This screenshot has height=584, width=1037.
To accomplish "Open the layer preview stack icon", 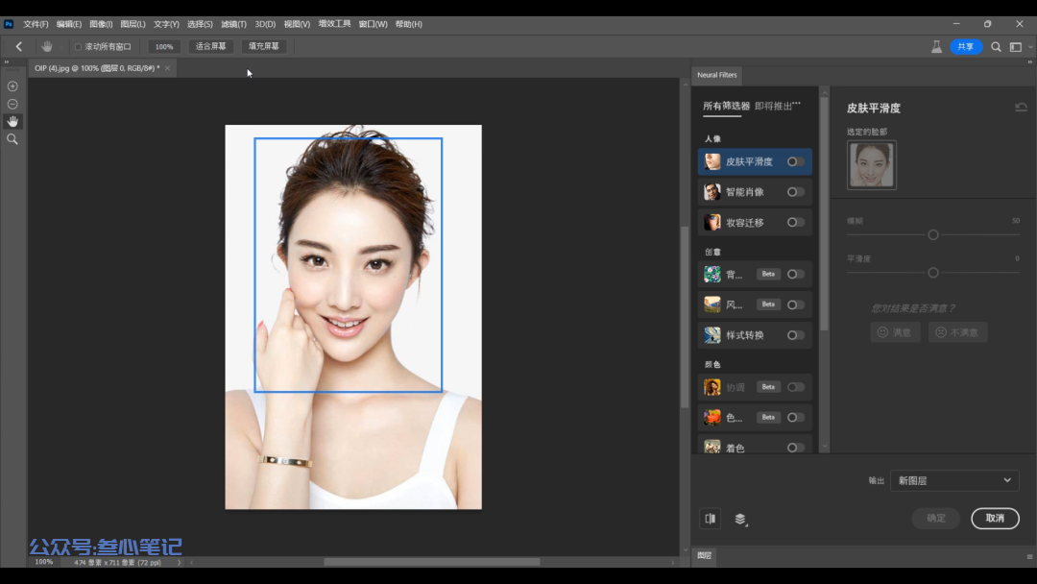I will [x=740, y=520].
